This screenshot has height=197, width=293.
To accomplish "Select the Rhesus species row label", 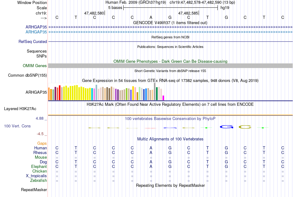I will click(x=40, y=152).
